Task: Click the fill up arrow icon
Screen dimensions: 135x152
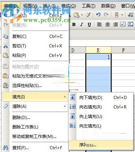Action: click(73, 116)
